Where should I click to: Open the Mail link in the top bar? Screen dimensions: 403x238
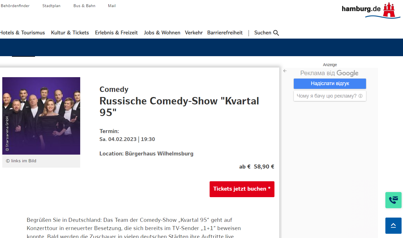point(112,6)
